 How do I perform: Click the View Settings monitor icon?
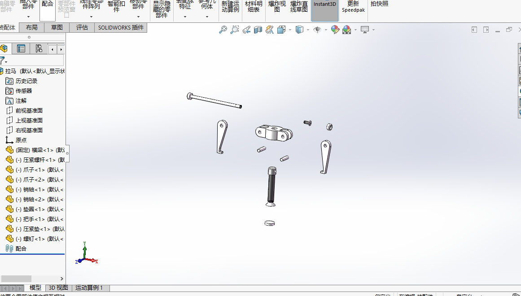point(365,30)
